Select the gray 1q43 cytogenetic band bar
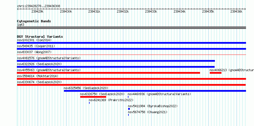The height and width of the screenshot is (126, 254). coord(131,28)
